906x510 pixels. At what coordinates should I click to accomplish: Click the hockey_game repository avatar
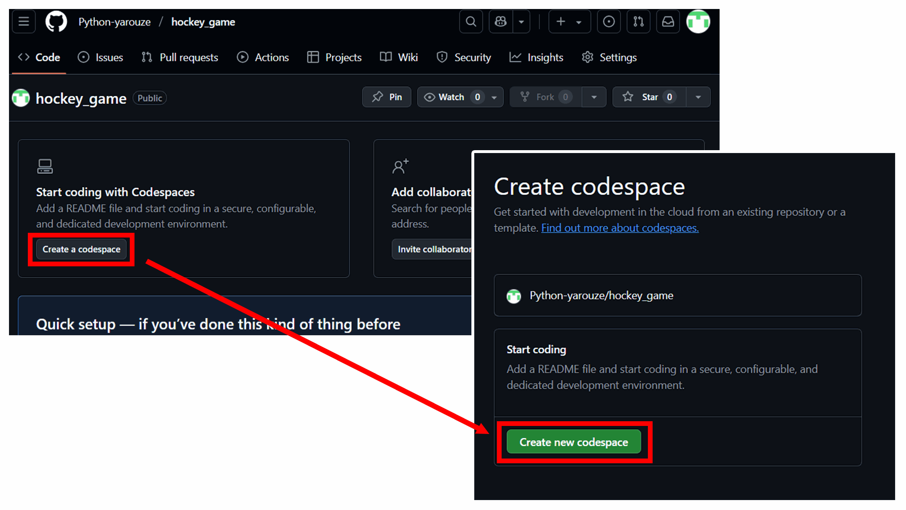click(21, 98)
